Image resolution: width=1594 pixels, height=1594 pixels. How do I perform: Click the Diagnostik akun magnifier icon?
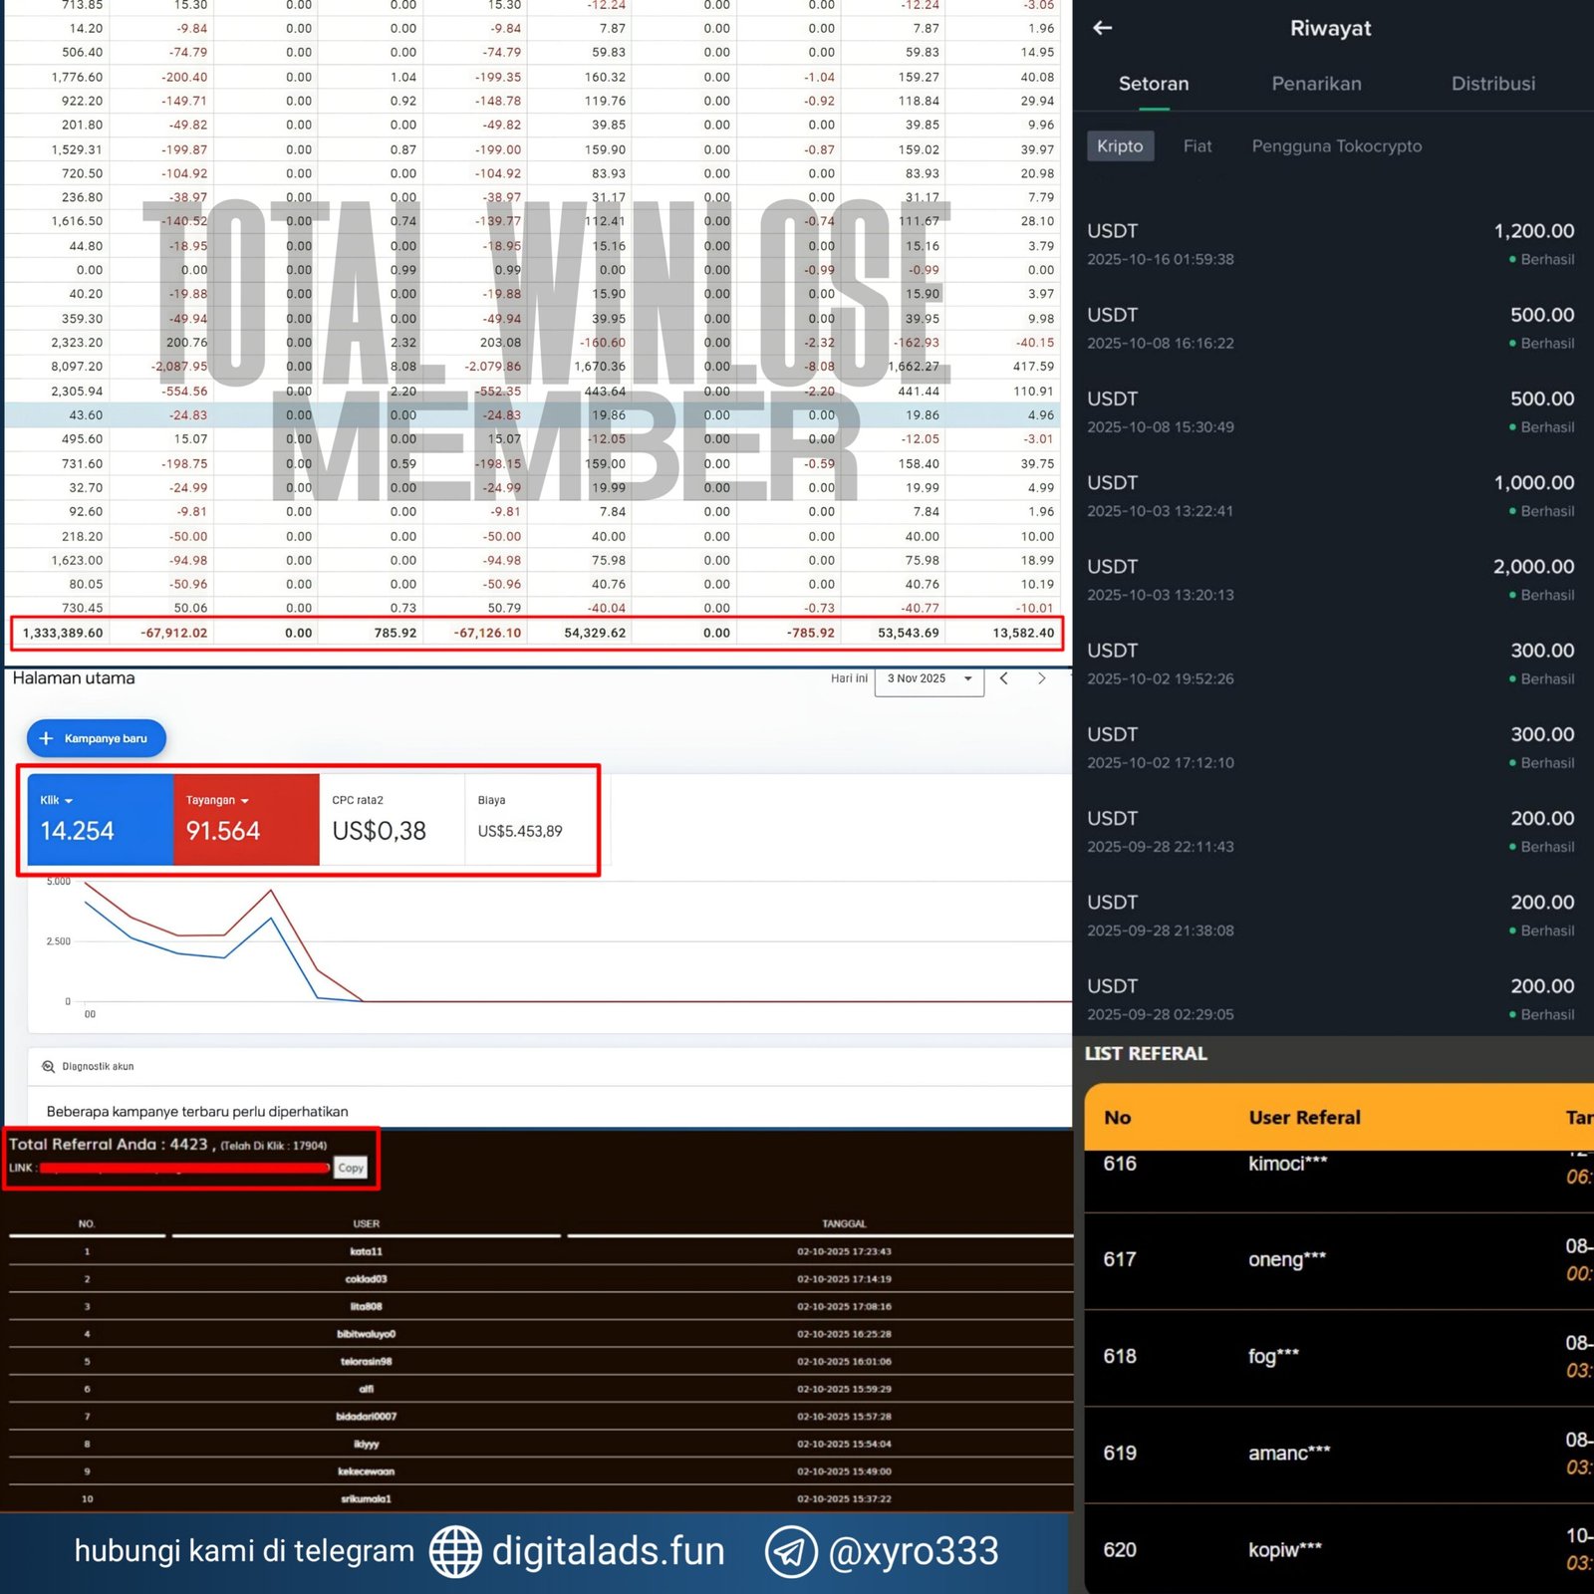48,1066
